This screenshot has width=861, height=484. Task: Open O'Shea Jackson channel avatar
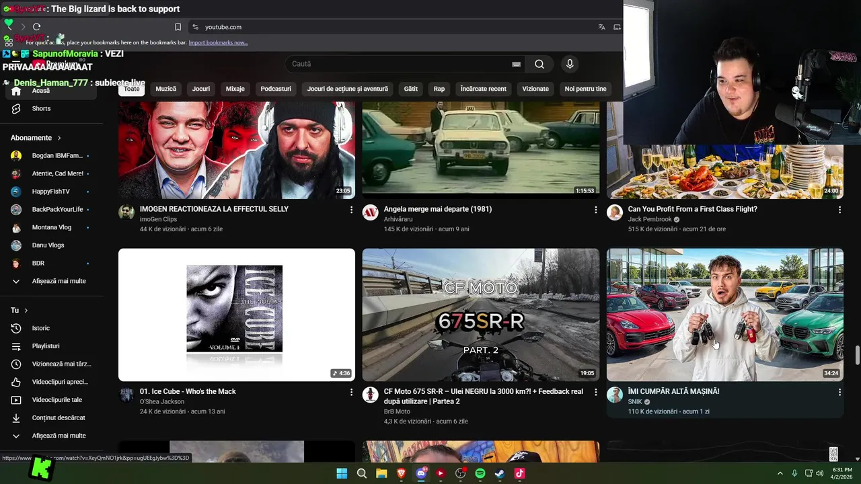pyautogui.click(x=126, y=395)
